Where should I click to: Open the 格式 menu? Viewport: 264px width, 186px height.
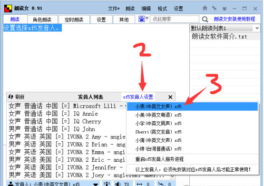(162, 9)
